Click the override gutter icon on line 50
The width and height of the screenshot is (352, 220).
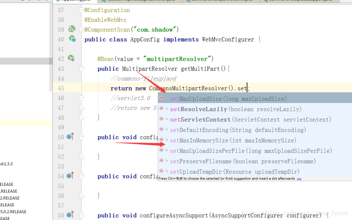click(70, 136)
